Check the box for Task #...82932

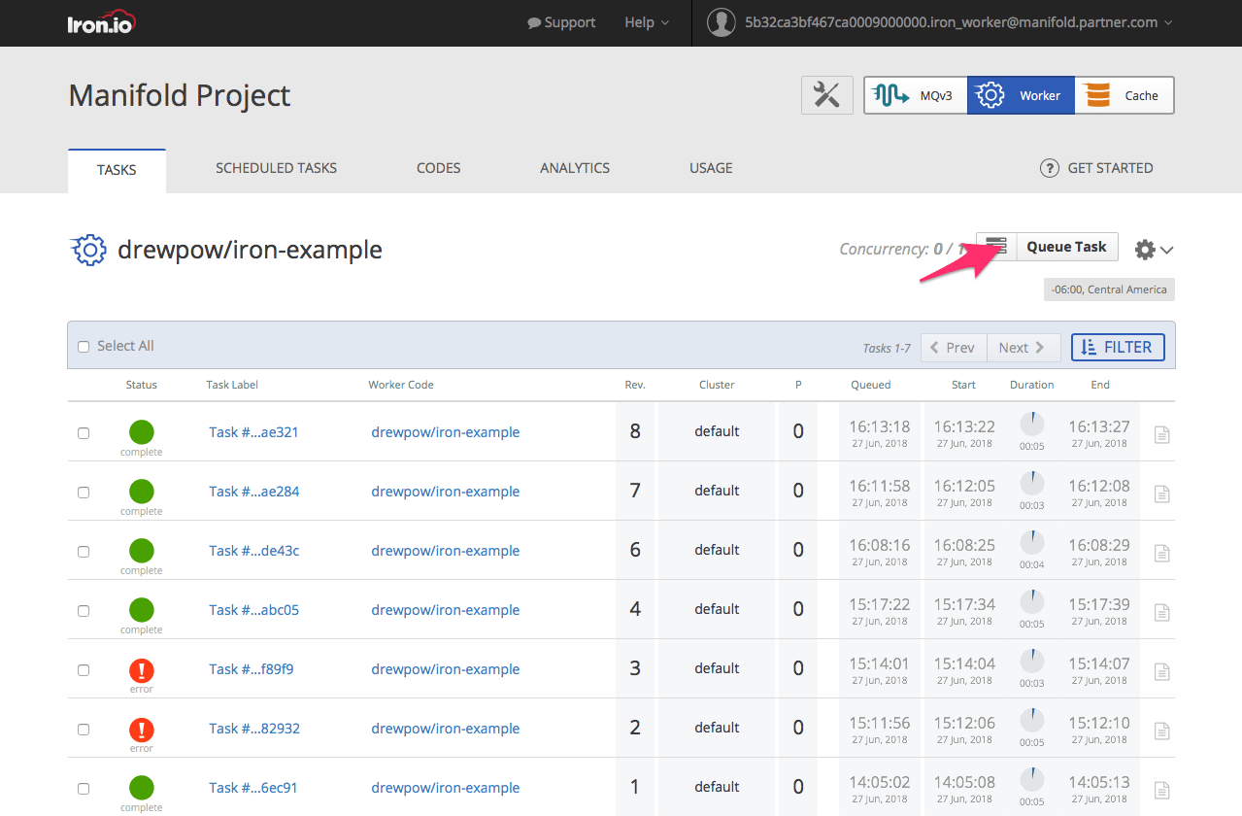click(84, 730)
